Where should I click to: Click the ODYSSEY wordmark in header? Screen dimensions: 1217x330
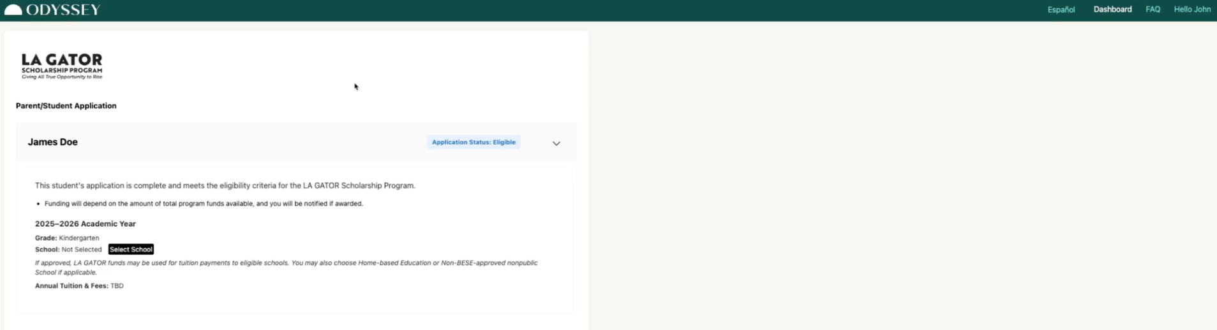[x=63, y=10]
